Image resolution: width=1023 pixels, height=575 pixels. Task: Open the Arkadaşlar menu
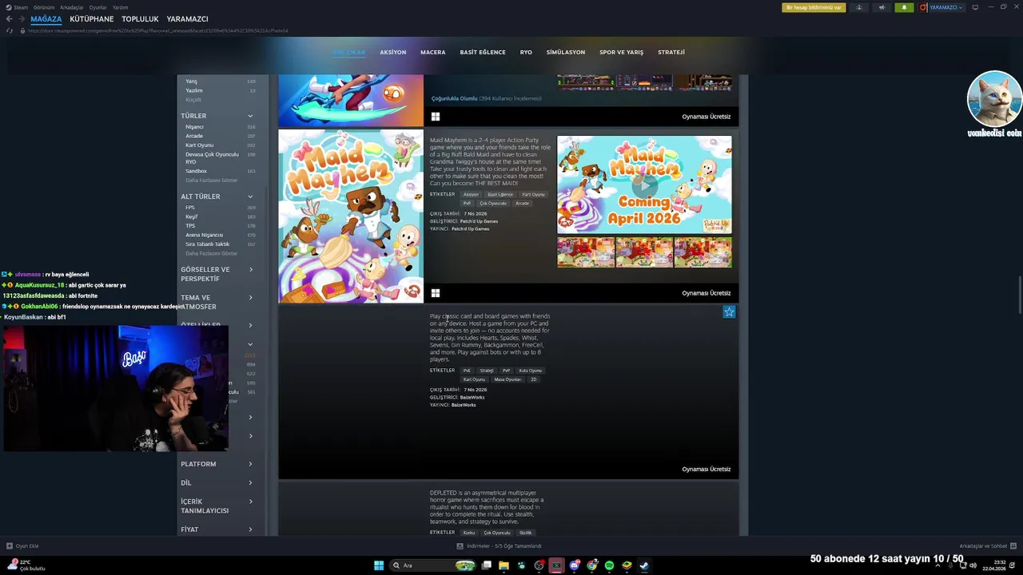click(x=72, y=7)
